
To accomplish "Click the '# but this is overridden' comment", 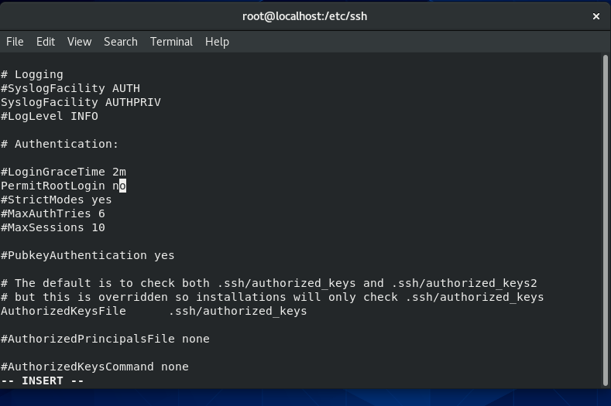I will pos(273,298).
